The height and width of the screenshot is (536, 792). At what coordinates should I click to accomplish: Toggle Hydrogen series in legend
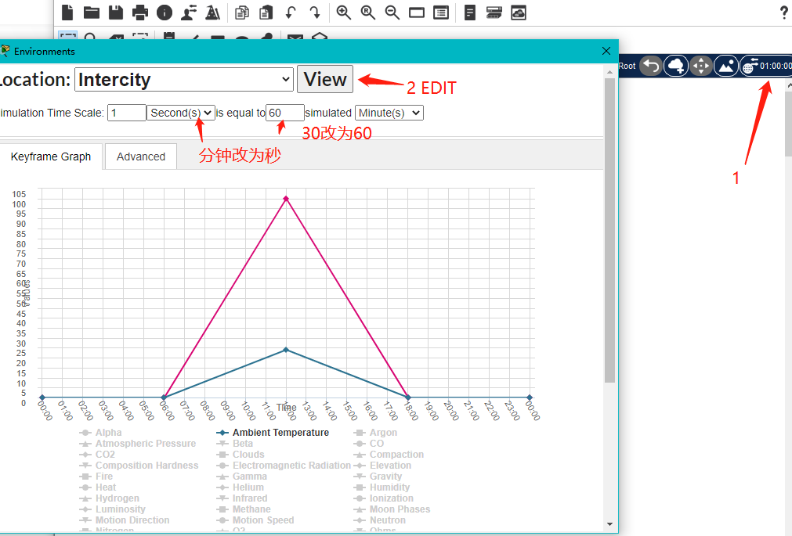tap(109, 498)
